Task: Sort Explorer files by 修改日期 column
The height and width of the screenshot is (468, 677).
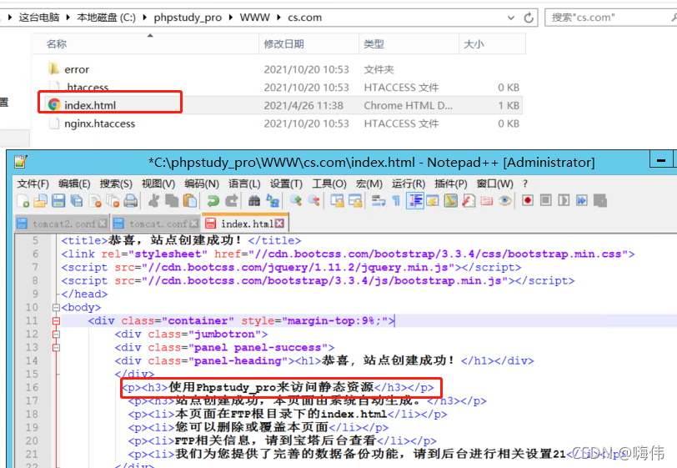Action: tap(308, 43)
